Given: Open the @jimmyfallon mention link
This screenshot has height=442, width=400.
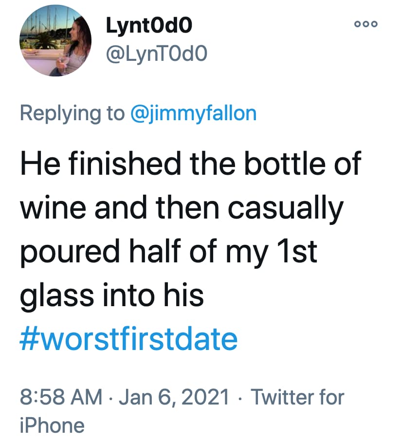Looking at the screenshot, I should coord(194,113).
